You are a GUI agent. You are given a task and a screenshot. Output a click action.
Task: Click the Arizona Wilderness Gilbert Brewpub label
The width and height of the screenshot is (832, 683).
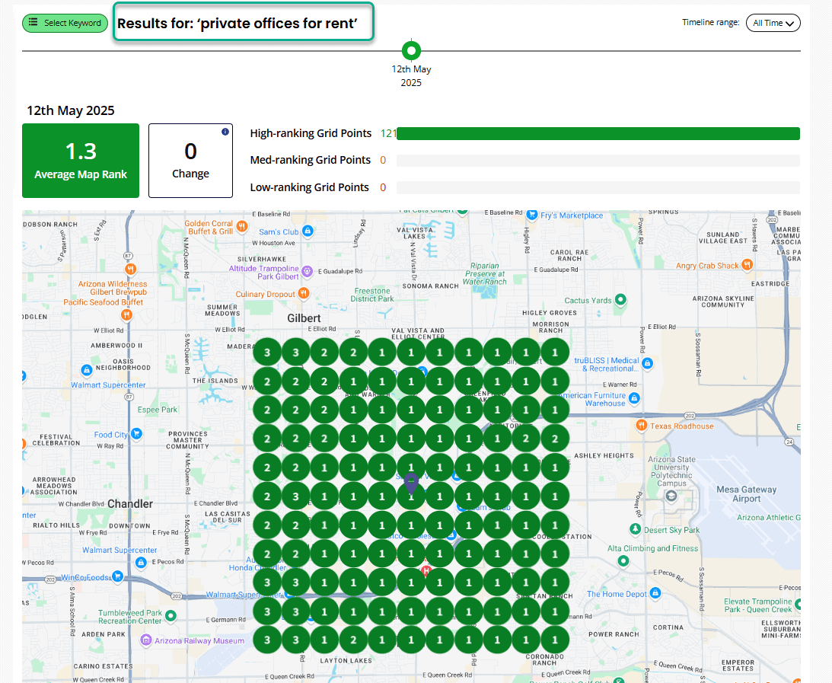point(113,288)
